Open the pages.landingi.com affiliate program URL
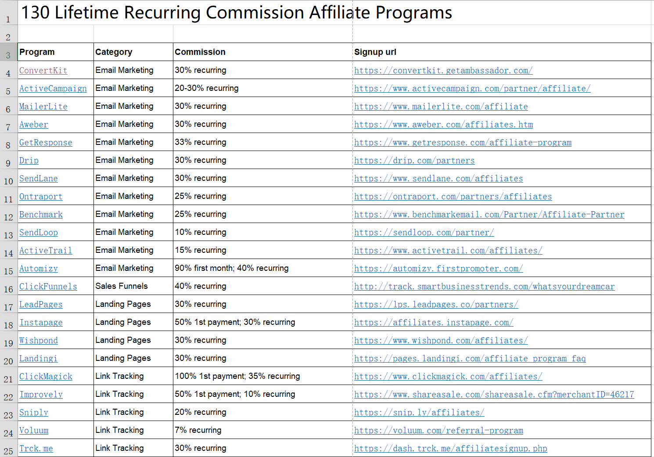654x457 pixels. point(470,358)
